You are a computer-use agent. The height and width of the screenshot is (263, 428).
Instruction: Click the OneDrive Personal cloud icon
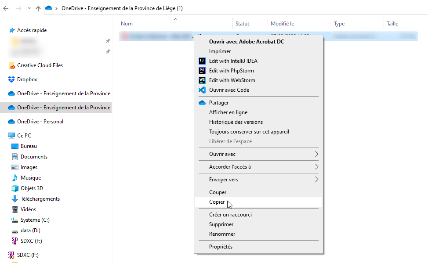11,122
